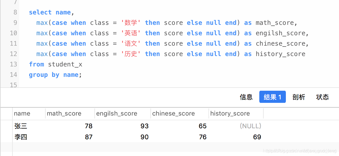Click the '历史' string in editor
339x156 pixels.
(x=131, y=54)
